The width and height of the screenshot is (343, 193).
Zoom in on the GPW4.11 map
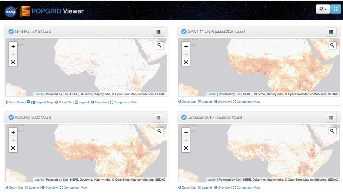click(186, 46)
